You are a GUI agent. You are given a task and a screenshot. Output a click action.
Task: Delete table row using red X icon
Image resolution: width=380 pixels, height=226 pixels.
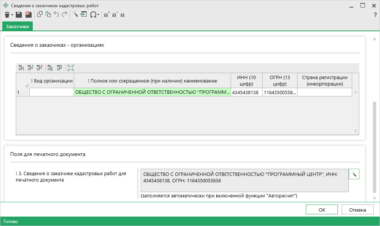(x=40, y=68)
